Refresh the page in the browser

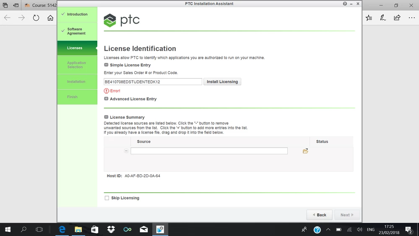36,18
